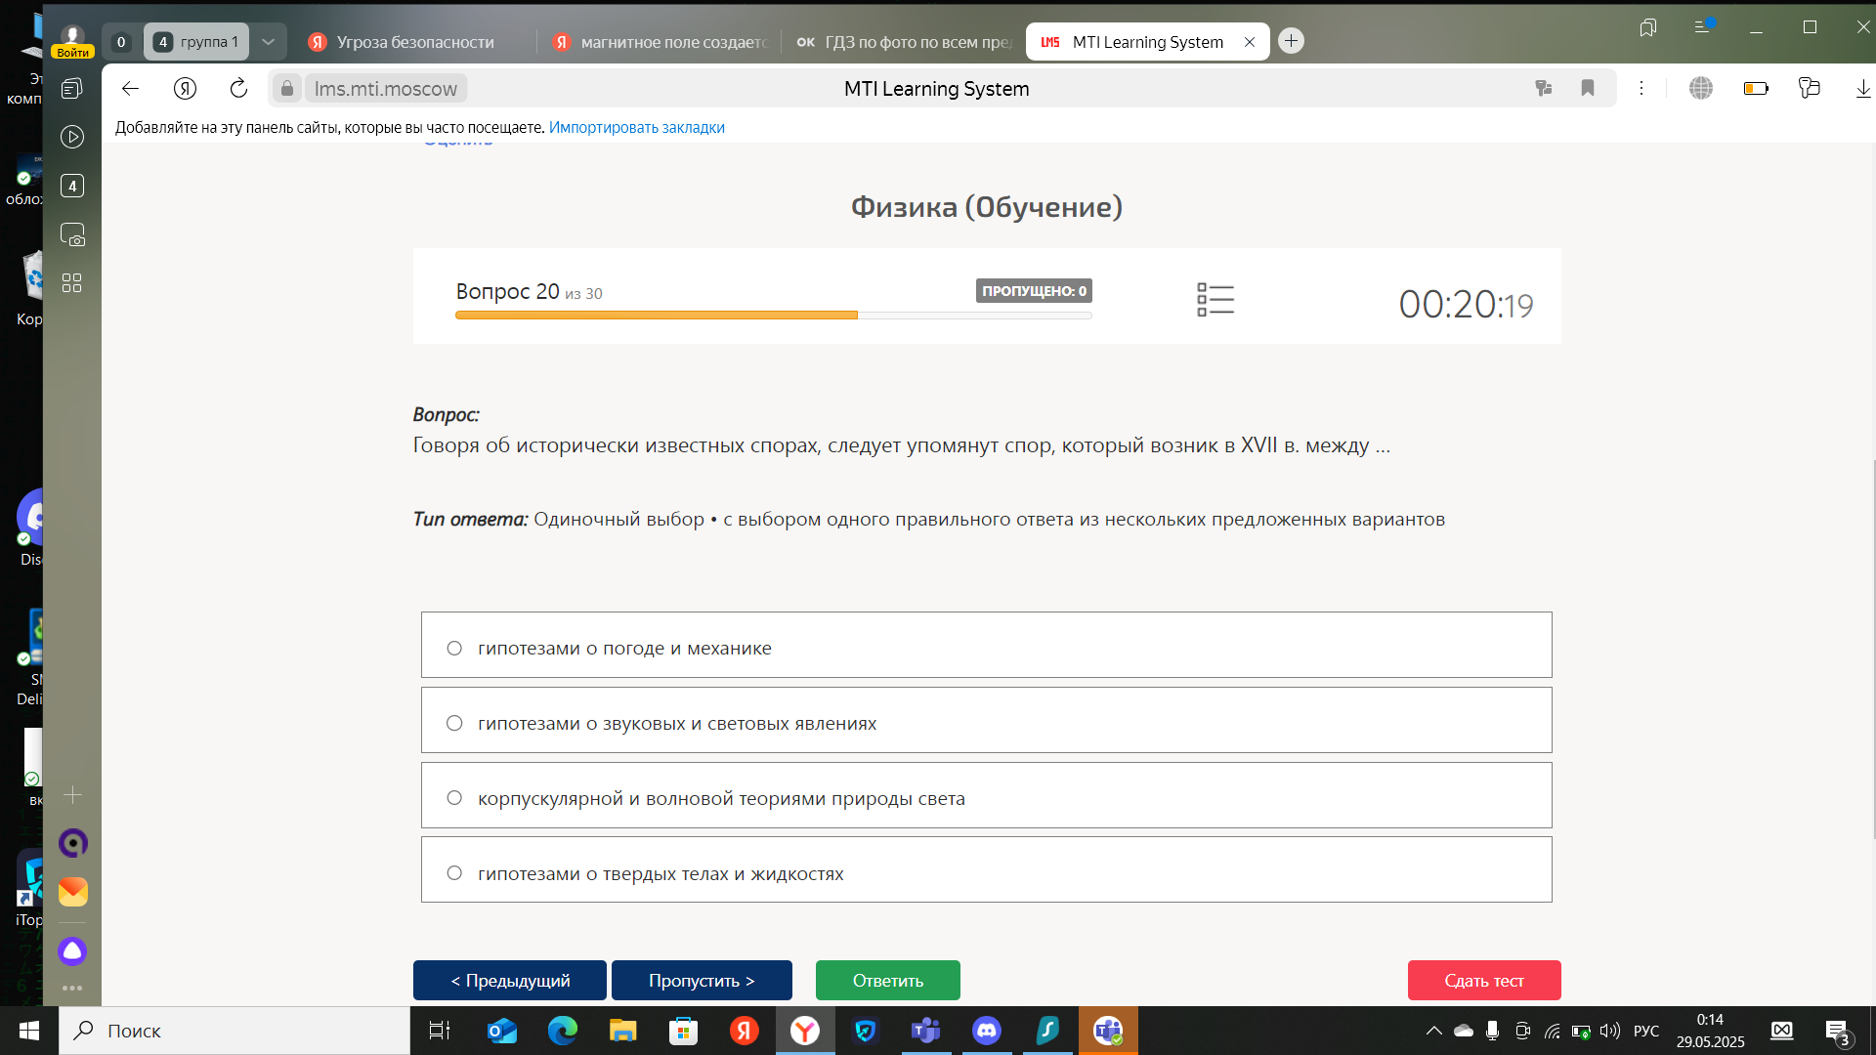Reload the page
Screen dimensions: 1876x1055
[x=238, y=89]
